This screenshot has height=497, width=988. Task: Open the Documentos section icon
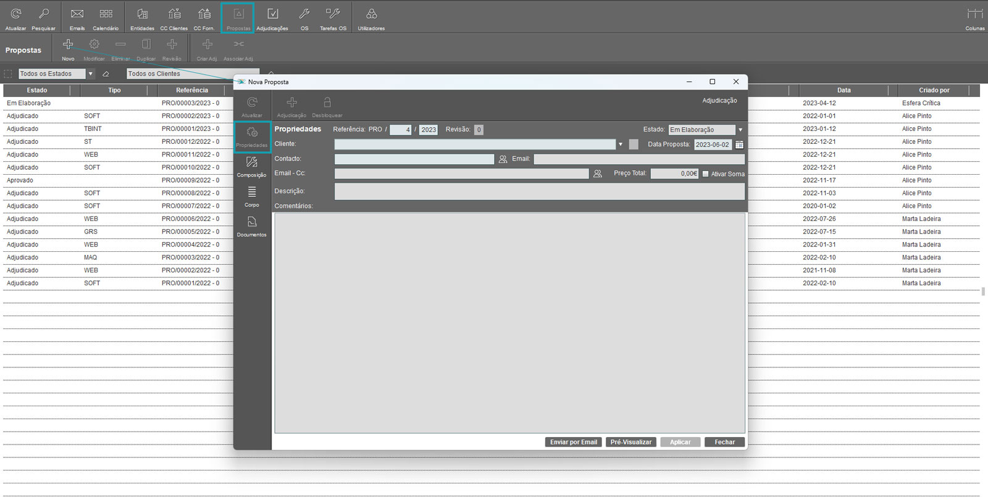(x=251, y=225)
